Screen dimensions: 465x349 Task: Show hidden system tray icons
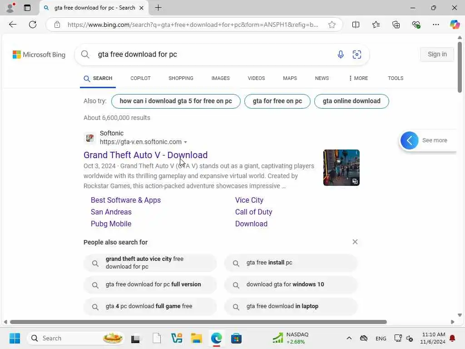click(x=349, y=338)
